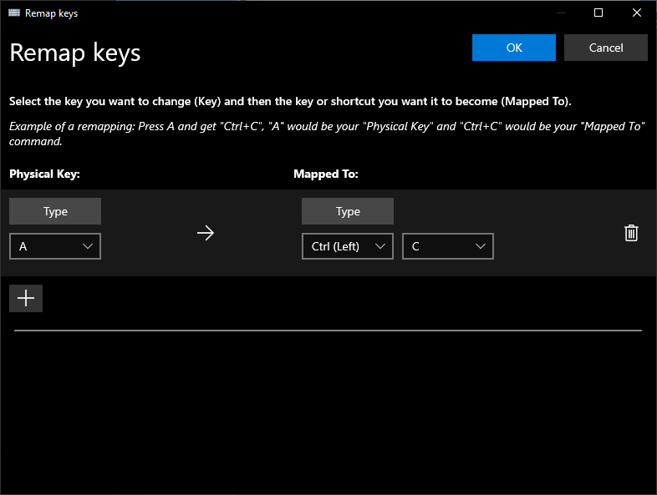Add a new key remapping row
This screenshot has height=495, width=657.
coord(26,298)
